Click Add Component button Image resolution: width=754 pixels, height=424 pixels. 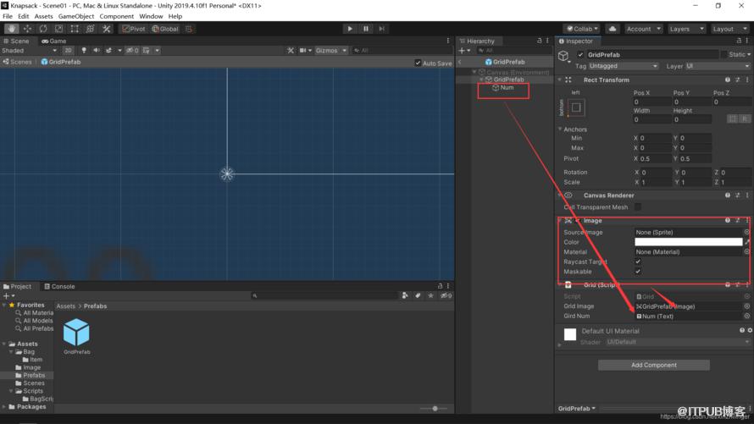pos(653,365)
